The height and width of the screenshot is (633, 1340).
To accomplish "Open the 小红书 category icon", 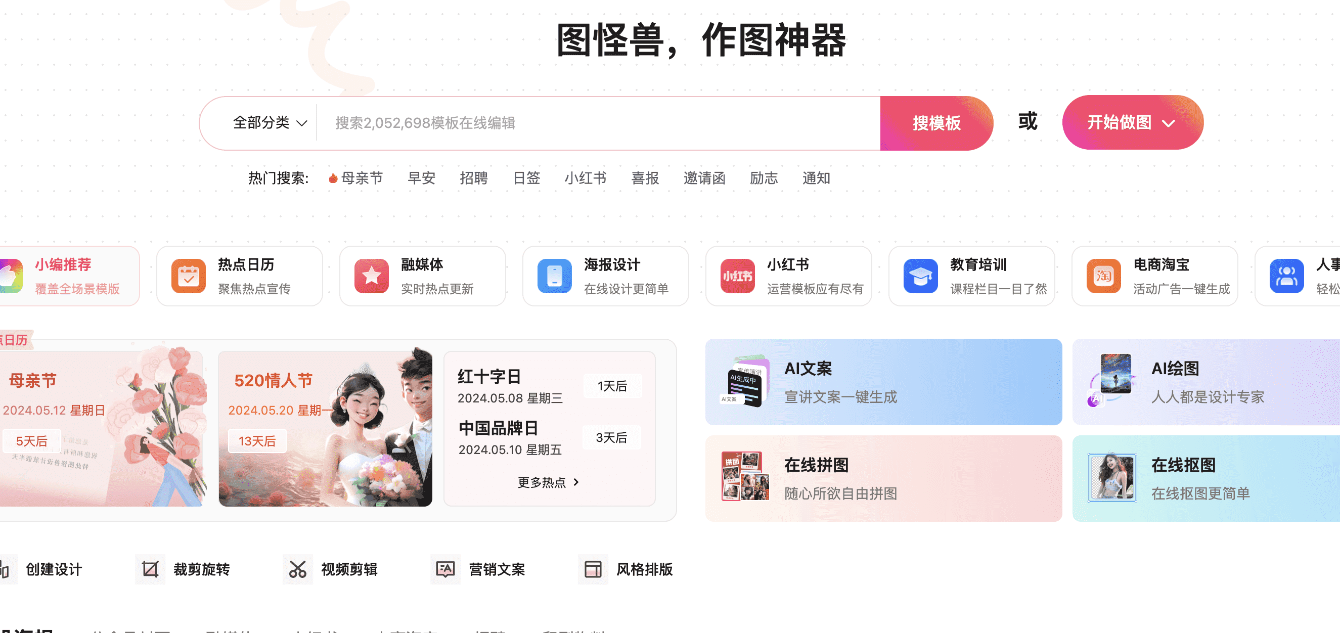I will 738,276.
